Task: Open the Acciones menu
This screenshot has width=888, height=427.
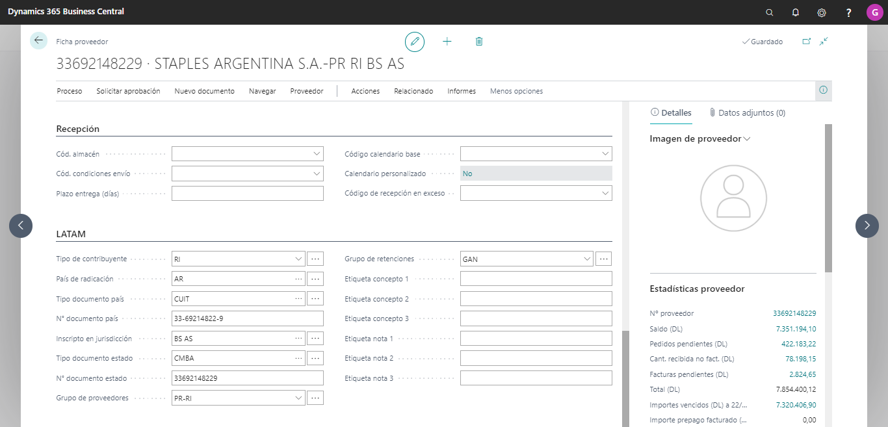Action: (x=366, y=91)
